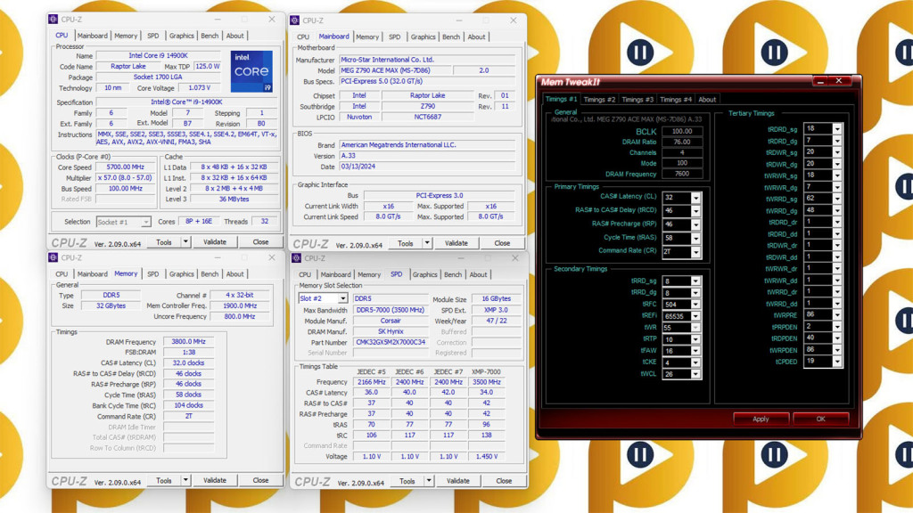Open the tRDRD_sg value dropdown
This screenshot has height=513, width=913.
839,128
